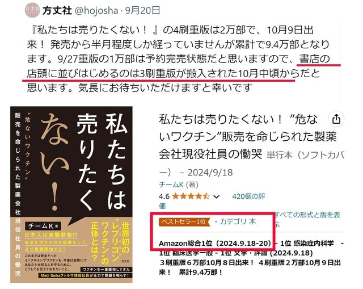Click the ベストセラー1位 orange badge

tap(184, 222)
